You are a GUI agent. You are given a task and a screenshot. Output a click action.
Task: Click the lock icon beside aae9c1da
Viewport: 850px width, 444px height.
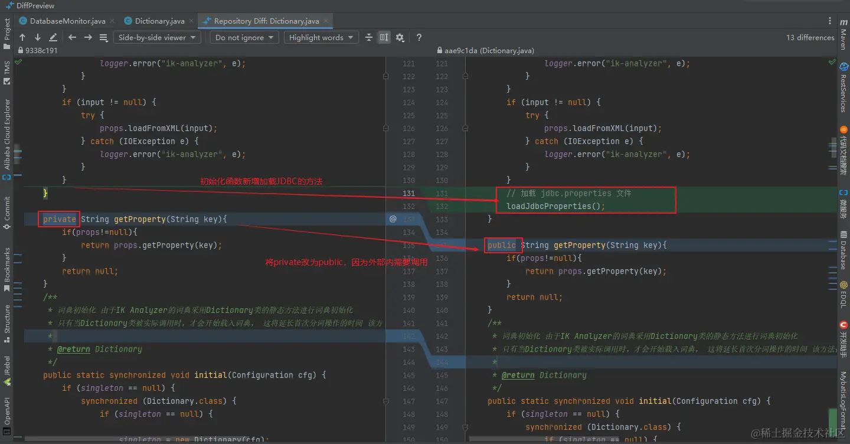tap(439, 51)
